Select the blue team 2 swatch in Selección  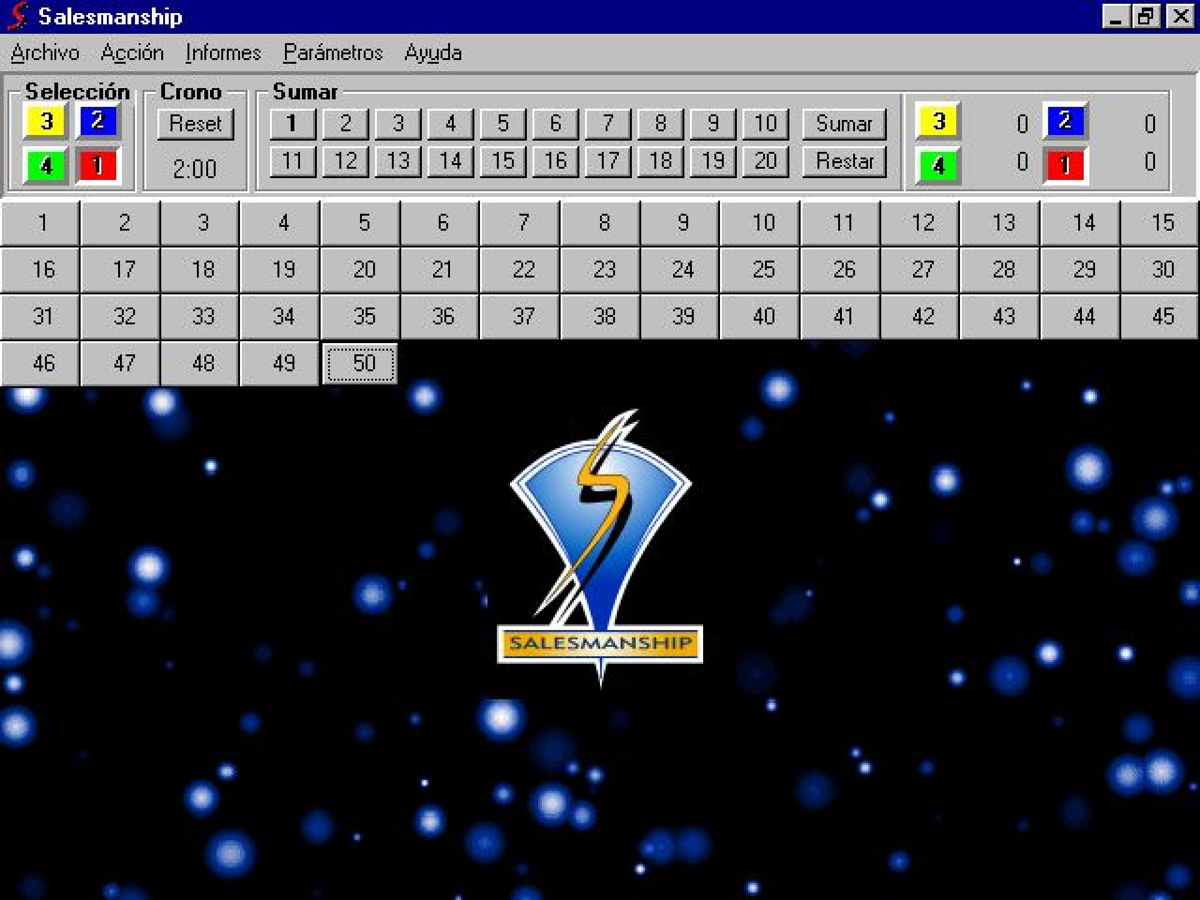pos(97,121)
